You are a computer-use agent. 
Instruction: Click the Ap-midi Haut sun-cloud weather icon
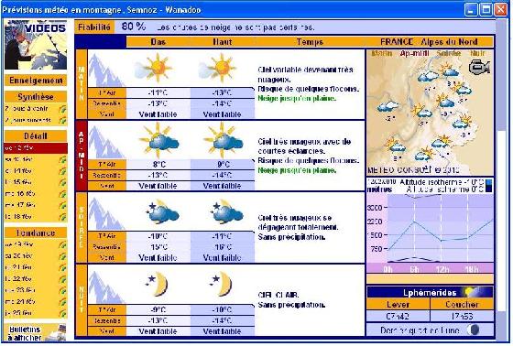tap(224, 140)
